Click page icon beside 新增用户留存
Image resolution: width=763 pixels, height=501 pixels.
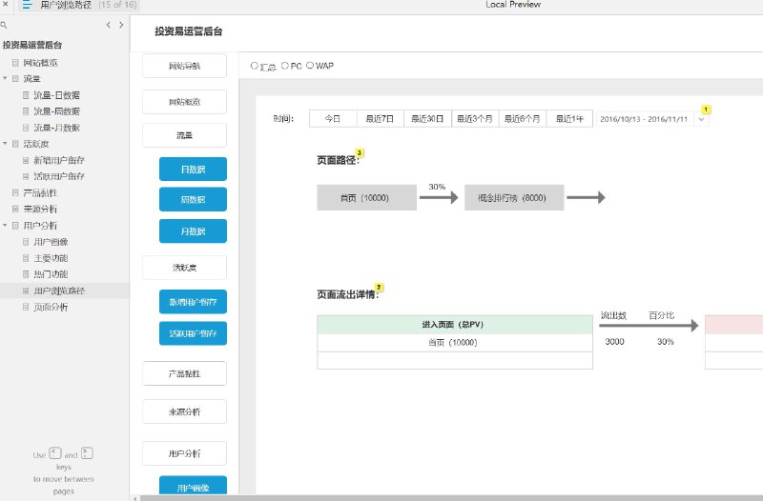click(x=26, y=160)
